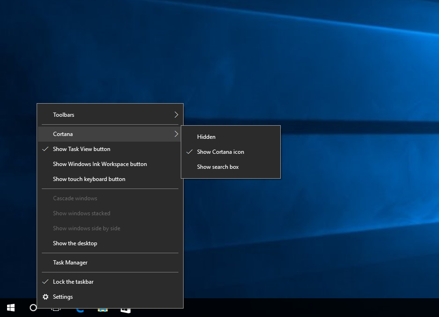Enable Show touch keyboard button
This screenshot has height=317, width=439.
tap(89, 179)
